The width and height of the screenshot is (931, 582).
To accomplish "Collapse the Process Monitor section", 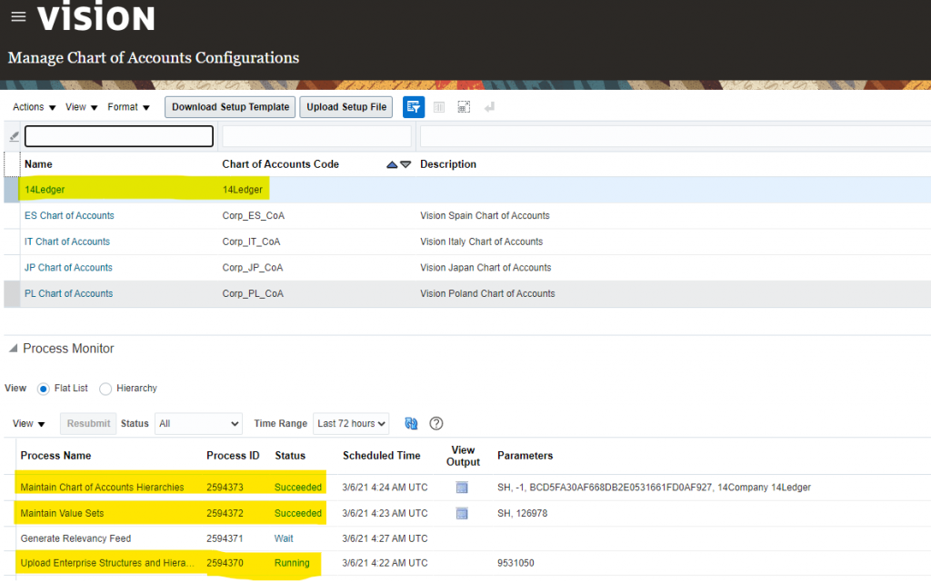I will tap(12, 349).
